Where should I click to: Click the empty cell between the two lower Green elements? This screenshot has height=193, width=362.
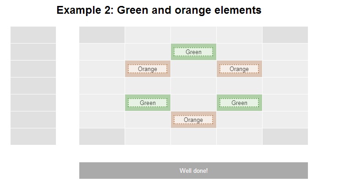(193, 103)
